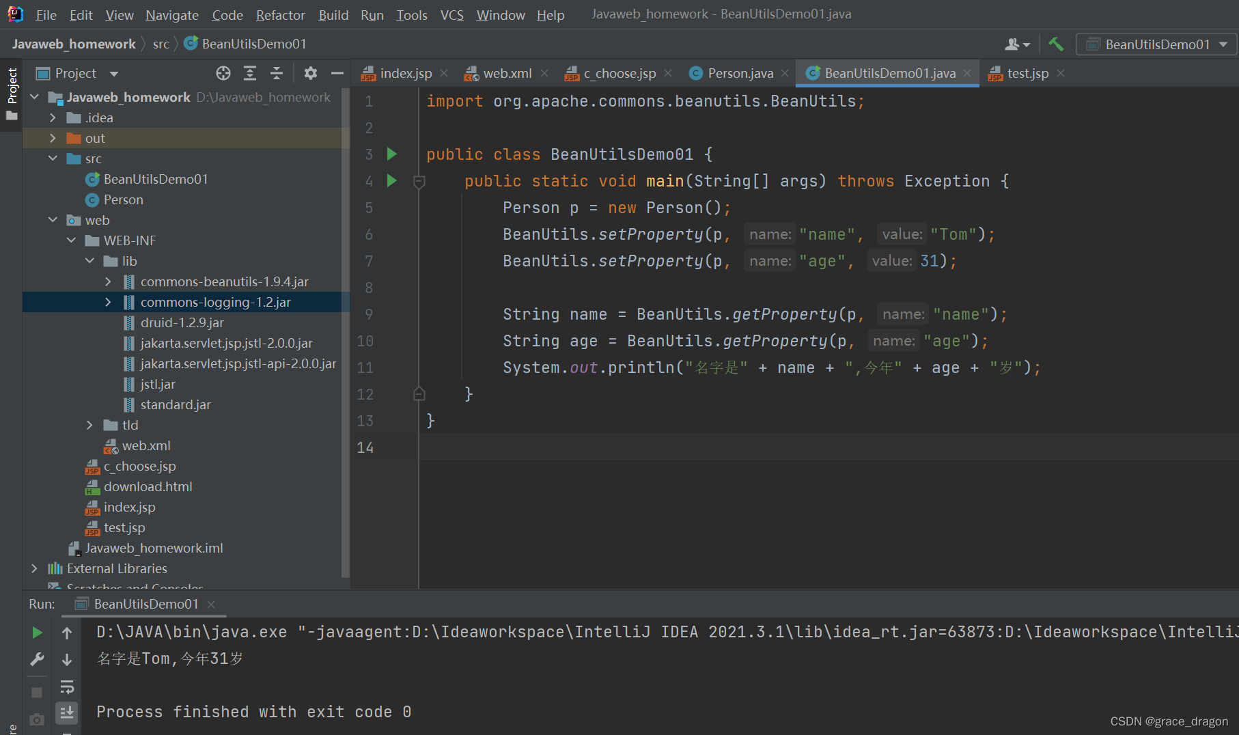
Task: Click Expand All in Project panel
Action: click(250, 73)
